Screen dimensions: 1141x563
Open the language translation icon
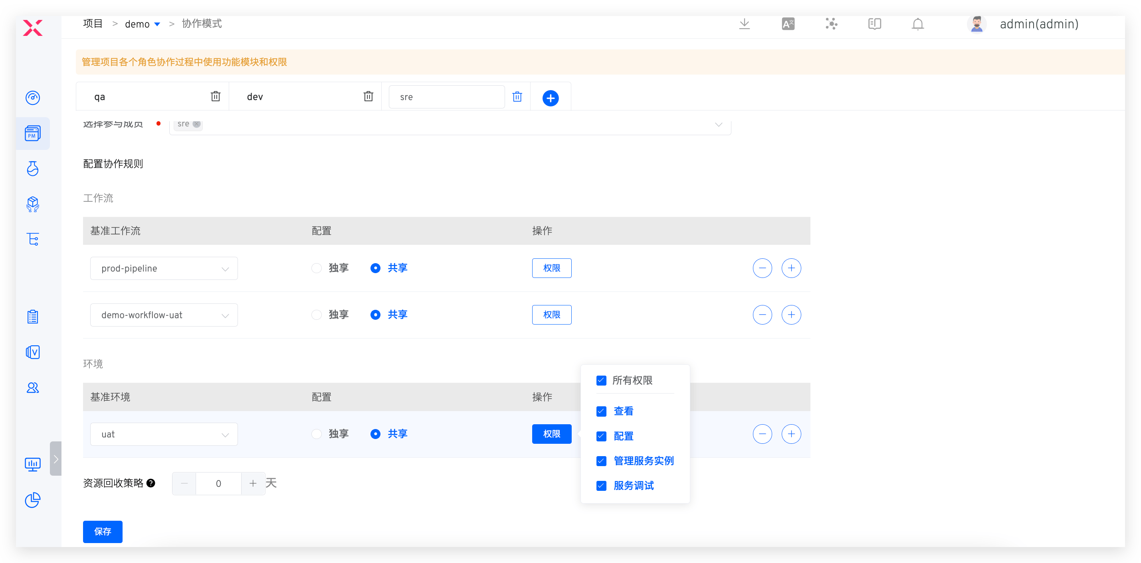click(788, 24)
